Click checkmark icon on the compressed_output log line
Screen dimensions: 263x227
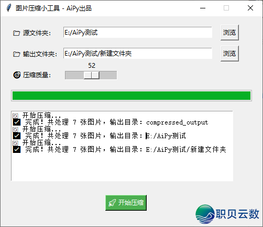(x=17, y=122)
